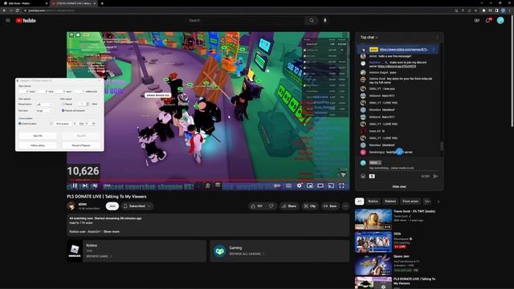Cast video with Play on TV icon
This screenshot has height=289, width=514.
coord(331,185)
